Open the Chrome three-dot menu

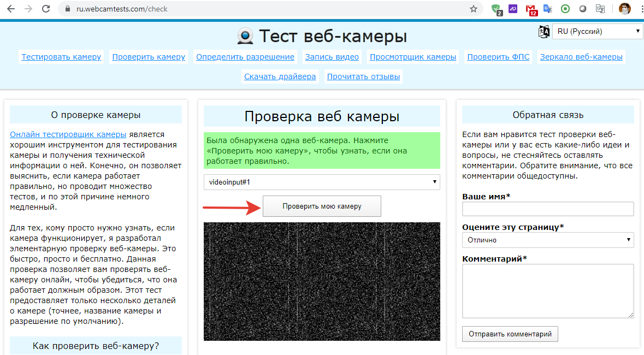[640, 9]
